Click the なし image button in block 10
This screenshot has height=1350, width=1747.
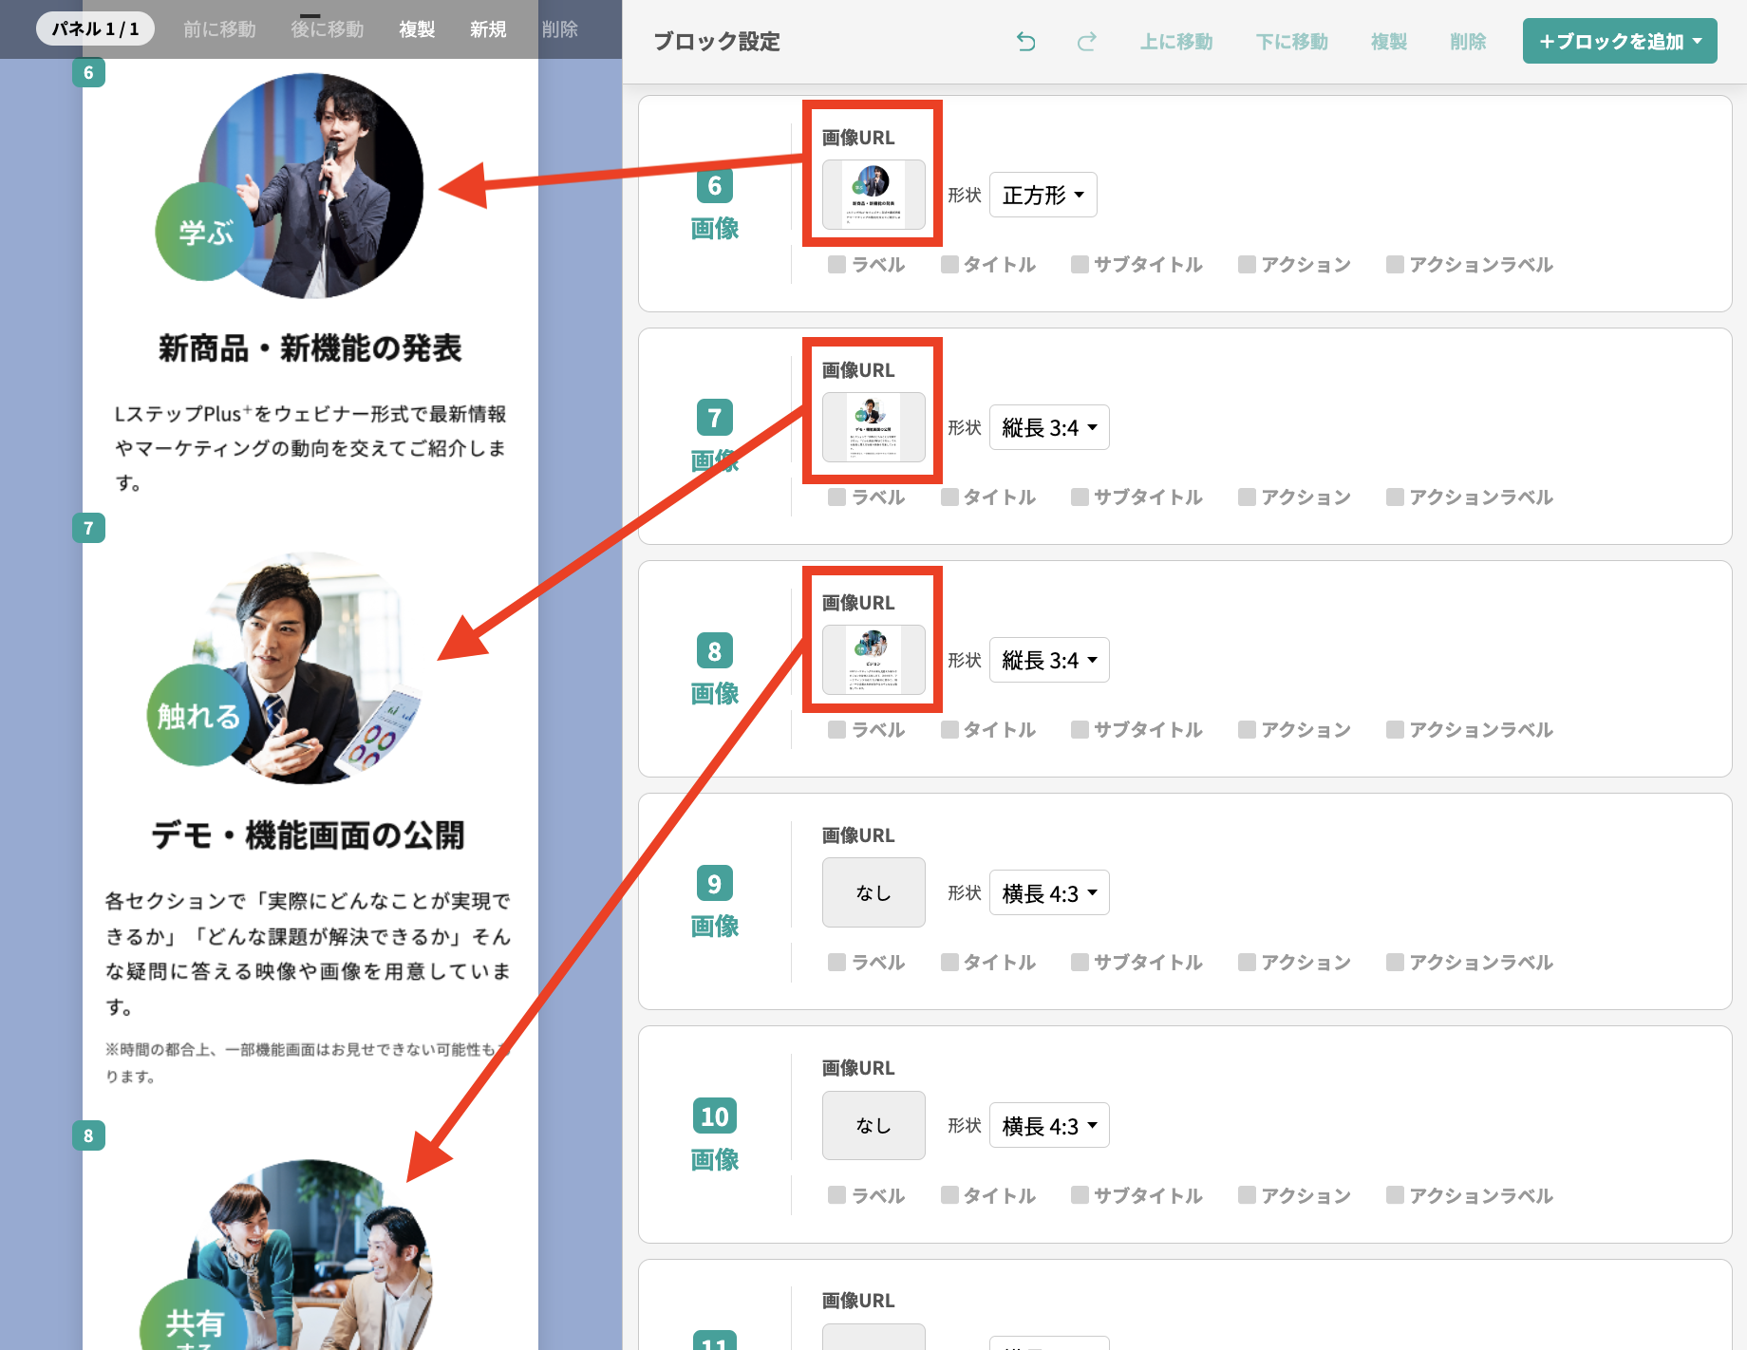873,1125
